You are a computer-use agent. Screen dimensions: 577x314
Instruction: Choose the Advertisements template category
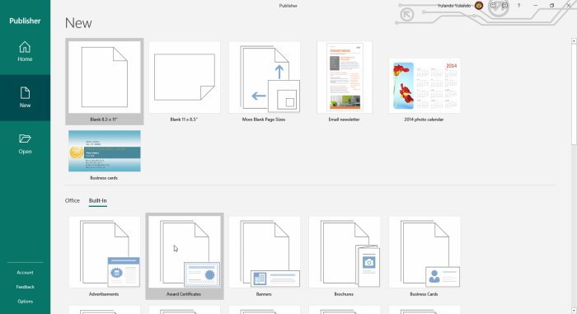tap(104, 256)
